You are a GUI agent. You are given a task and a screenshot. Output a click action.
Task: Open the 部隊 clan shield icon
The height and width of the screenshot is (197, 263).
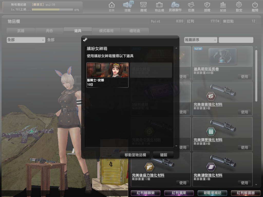207,7
